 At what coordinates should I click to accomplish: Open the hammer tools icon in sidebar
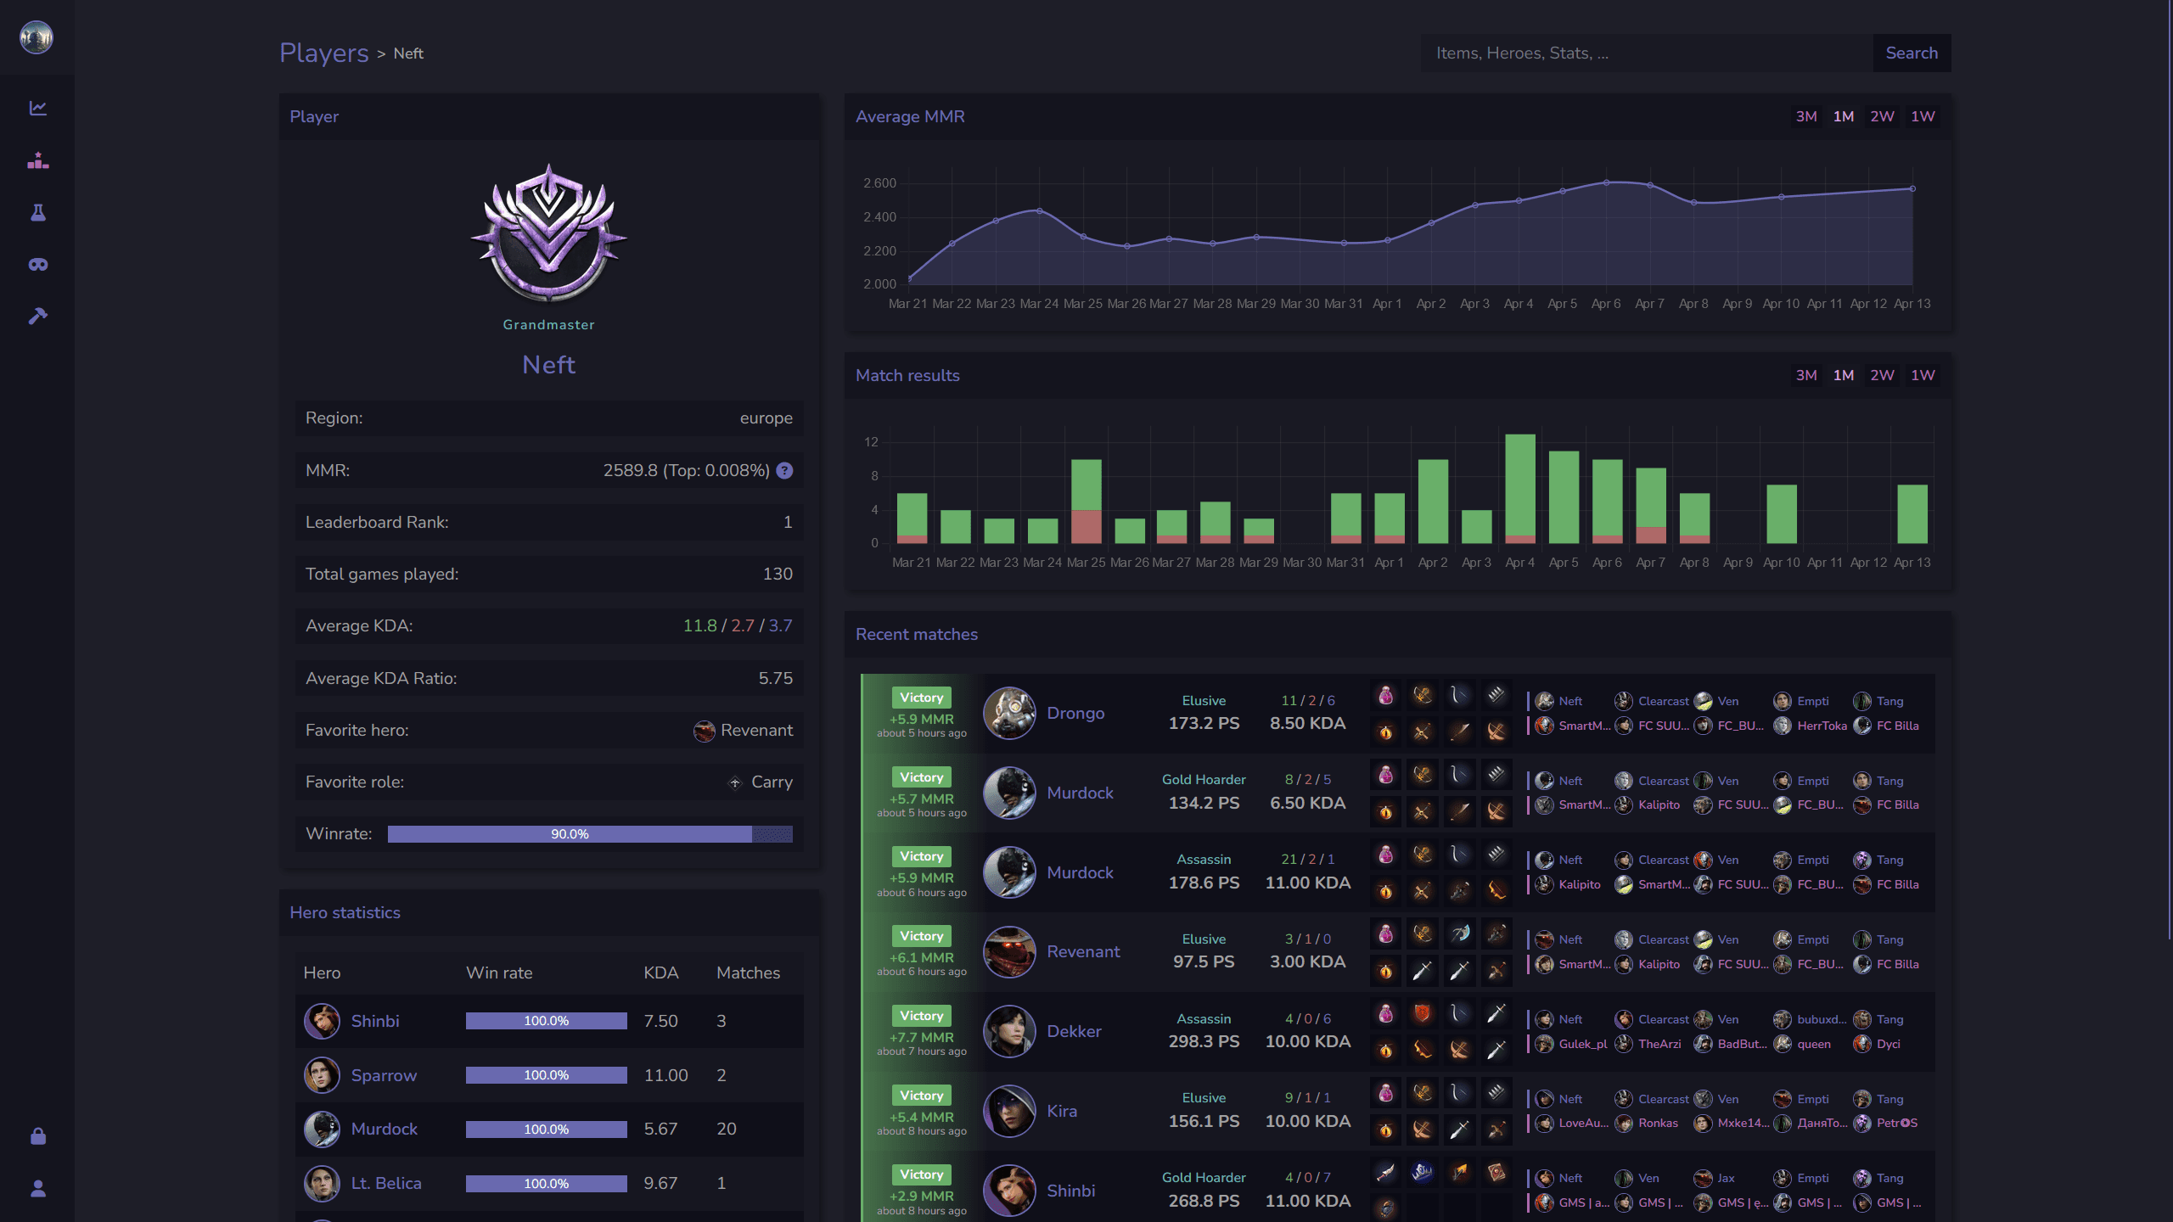pos(37,317)
